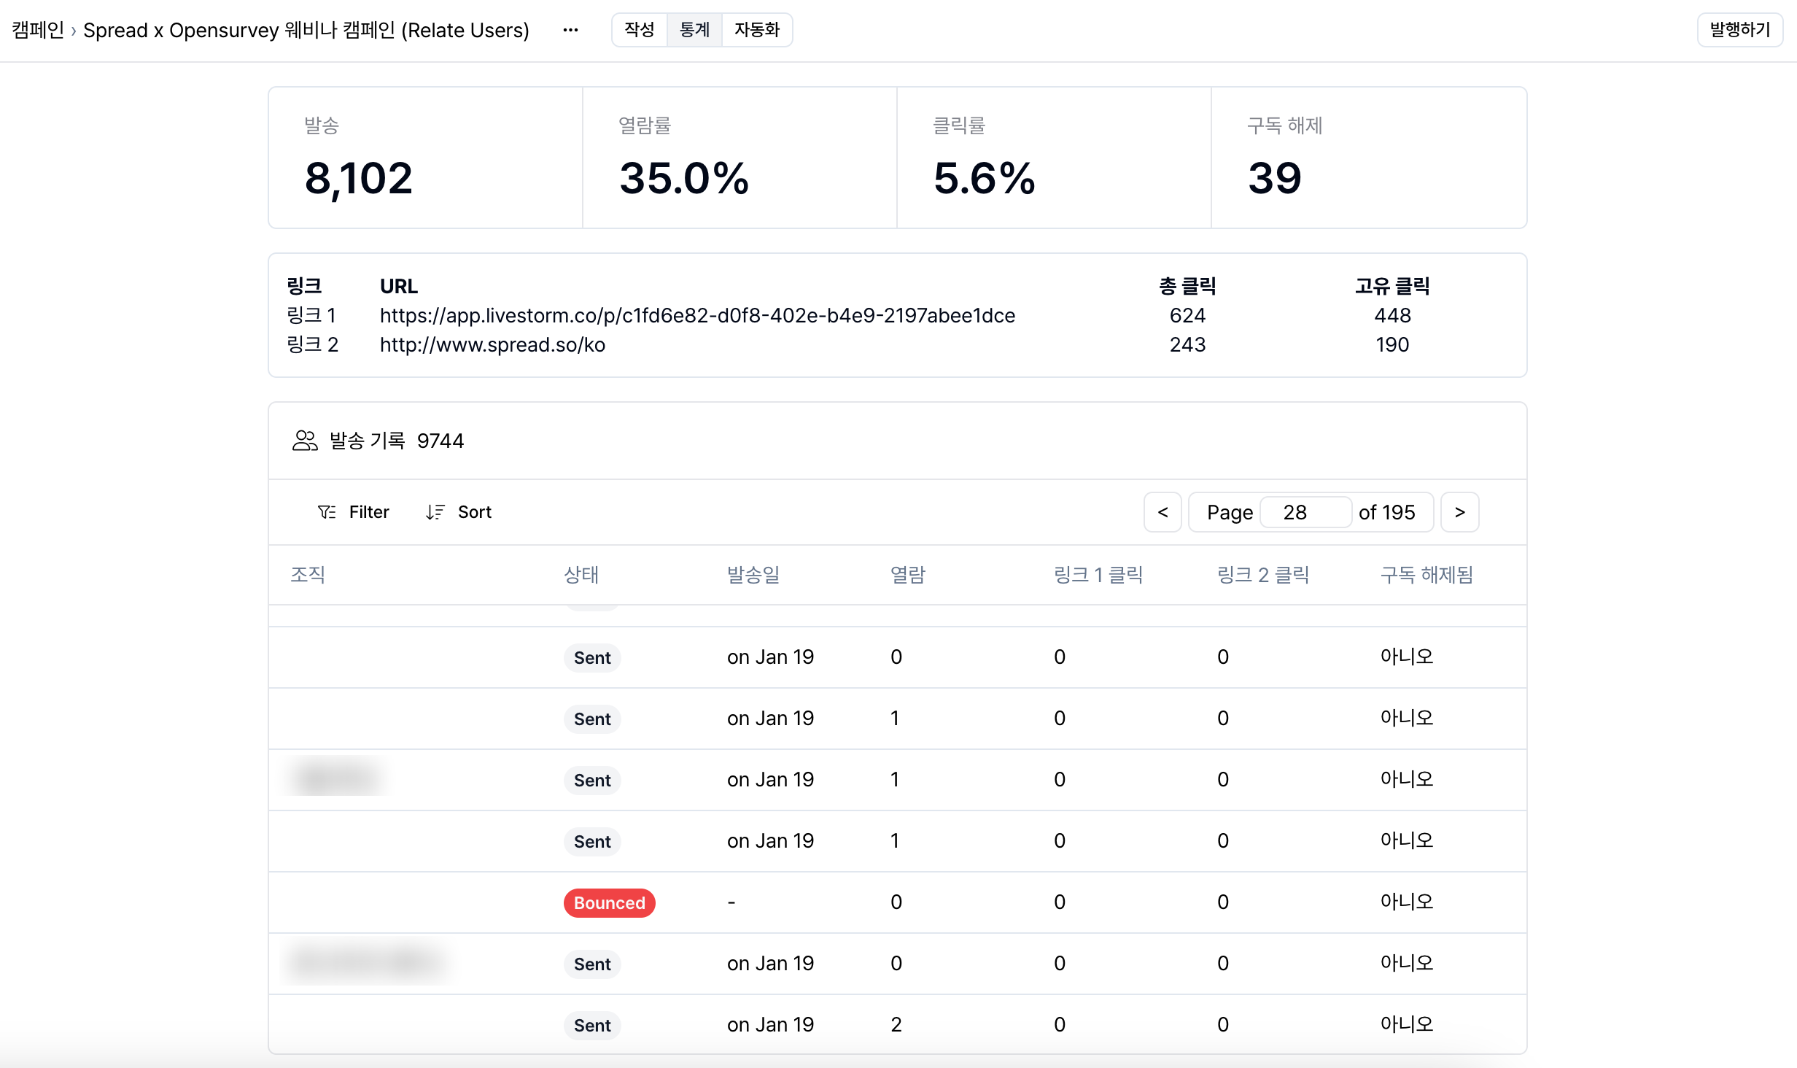Open the spread.so/ko link

point(492,344)
